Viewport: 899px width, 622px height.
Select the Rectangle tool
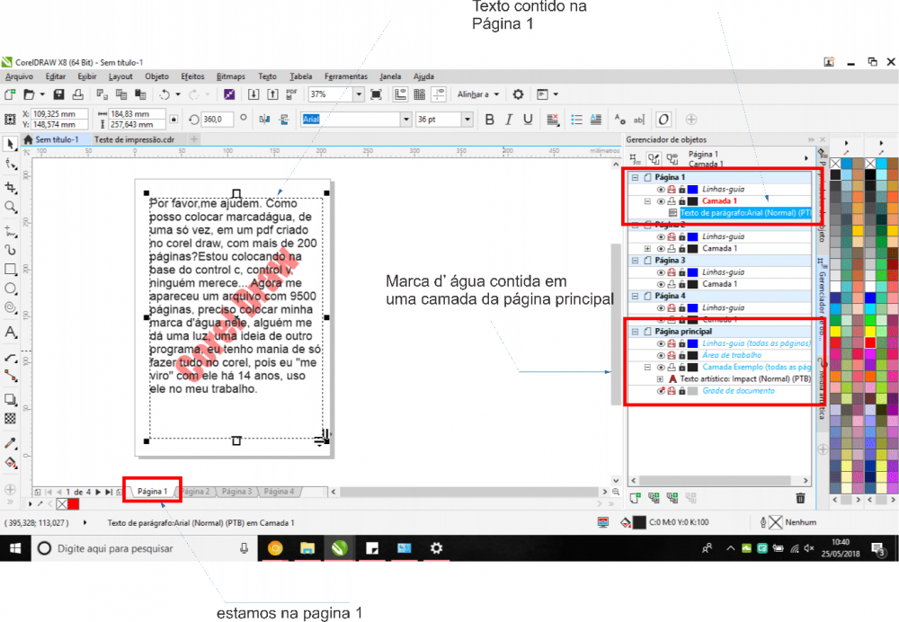pos(11,269)
